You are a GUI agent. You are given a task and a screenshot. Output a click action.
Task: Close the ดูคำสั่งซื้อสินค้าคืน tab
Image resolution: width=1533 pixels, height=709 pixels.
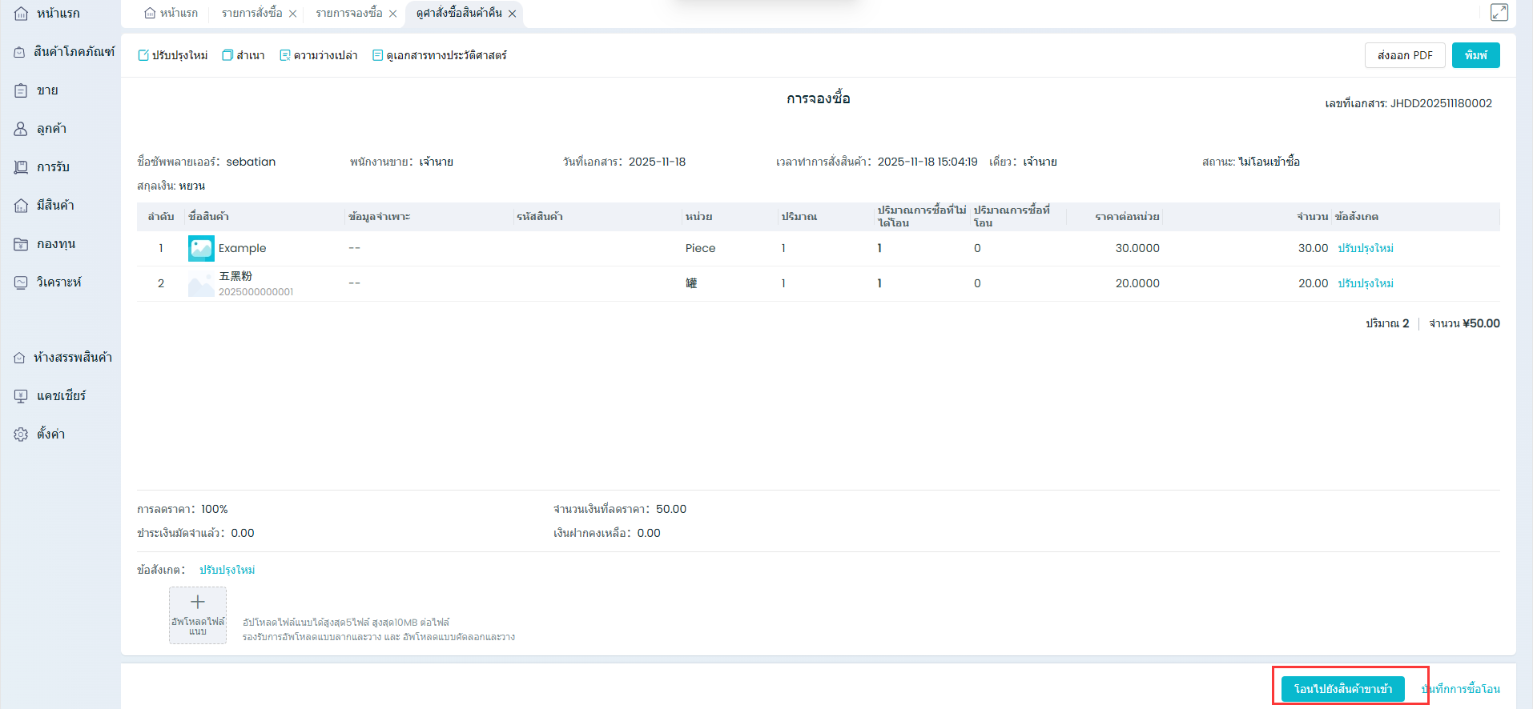pyautogui.click(x=513, y=14)
